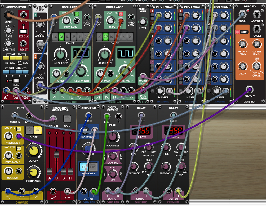The image size is (266, 206).
Task: Choose the 16' range on left Oscillator
Action: 68,37
